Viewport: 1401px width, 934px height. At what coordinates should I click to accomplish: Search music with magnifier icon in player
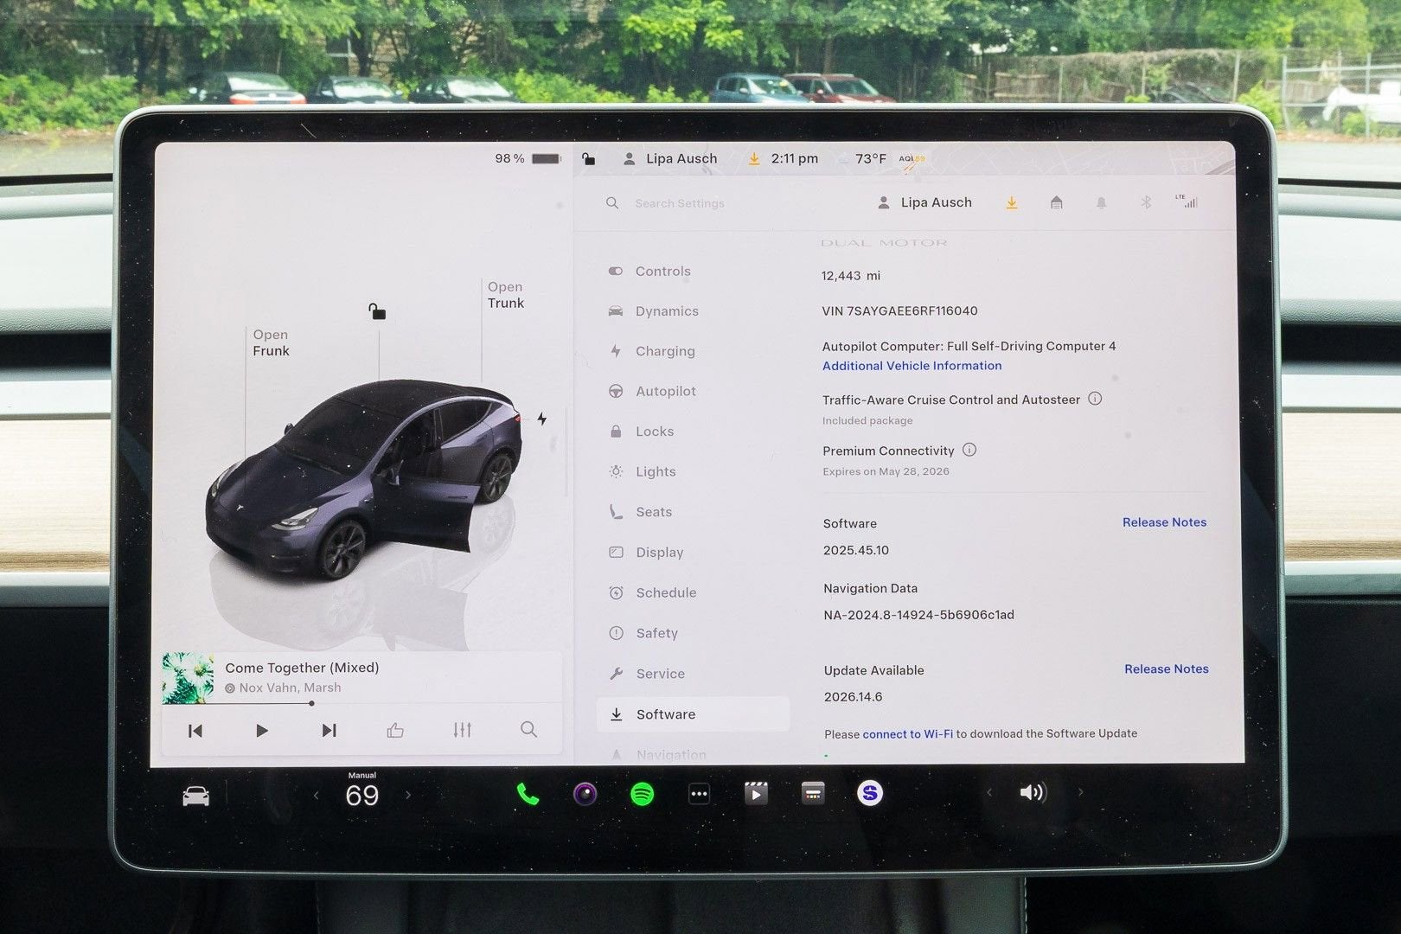[x=528, y=730]
